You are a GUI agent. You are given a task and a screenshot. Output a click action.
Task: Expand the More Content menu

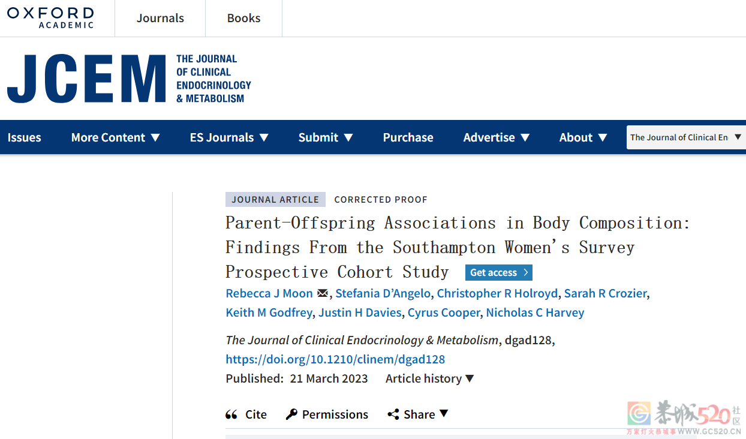[116, 137]
